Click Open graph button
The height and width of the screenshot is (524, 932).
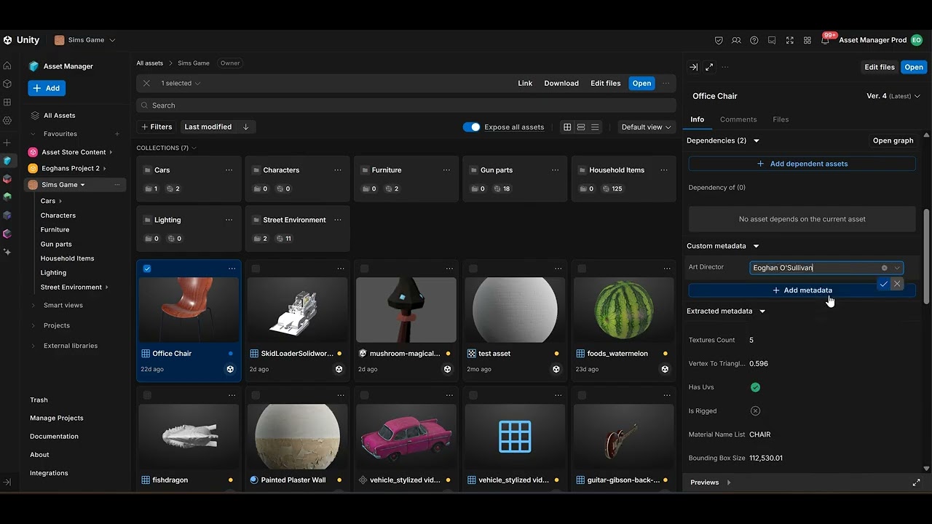(x=893, y=140)
